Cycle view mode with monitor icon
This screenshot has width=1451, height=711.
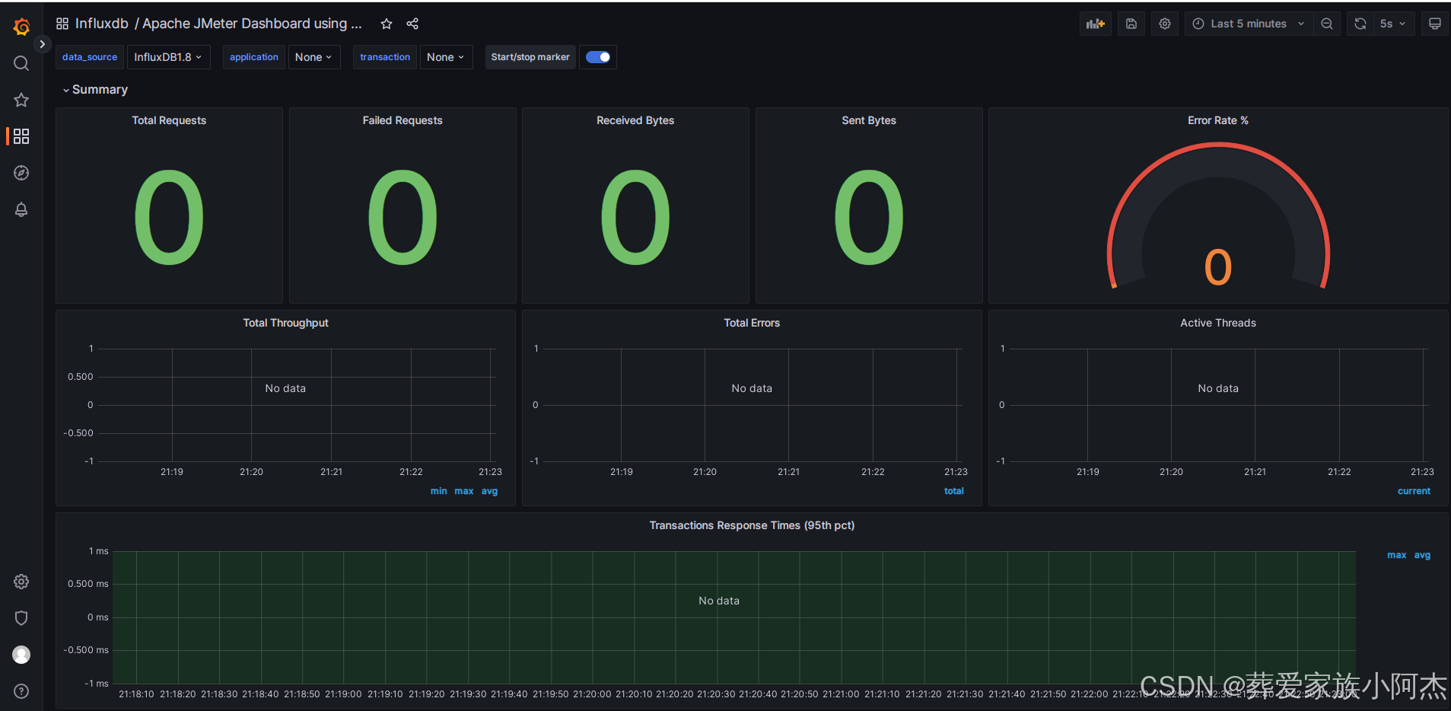[1435, 24]
